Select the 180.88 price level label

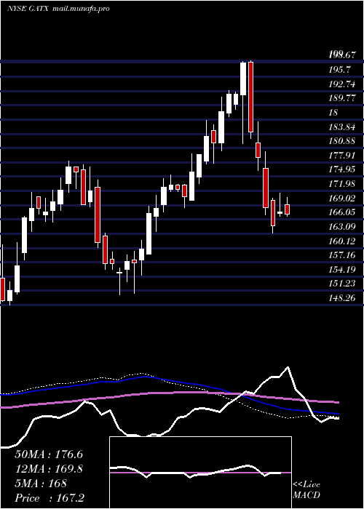pyautogui.click(x=342, y=141)
